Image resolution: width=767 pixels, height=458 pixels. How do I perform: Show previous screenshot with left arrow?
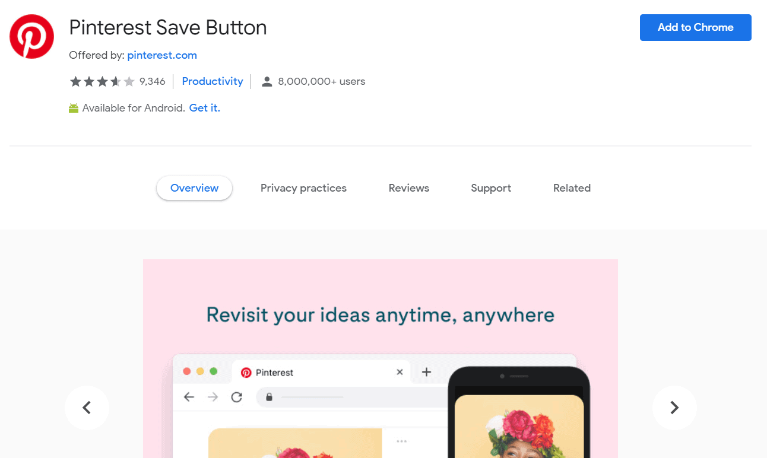click(87, 408)
